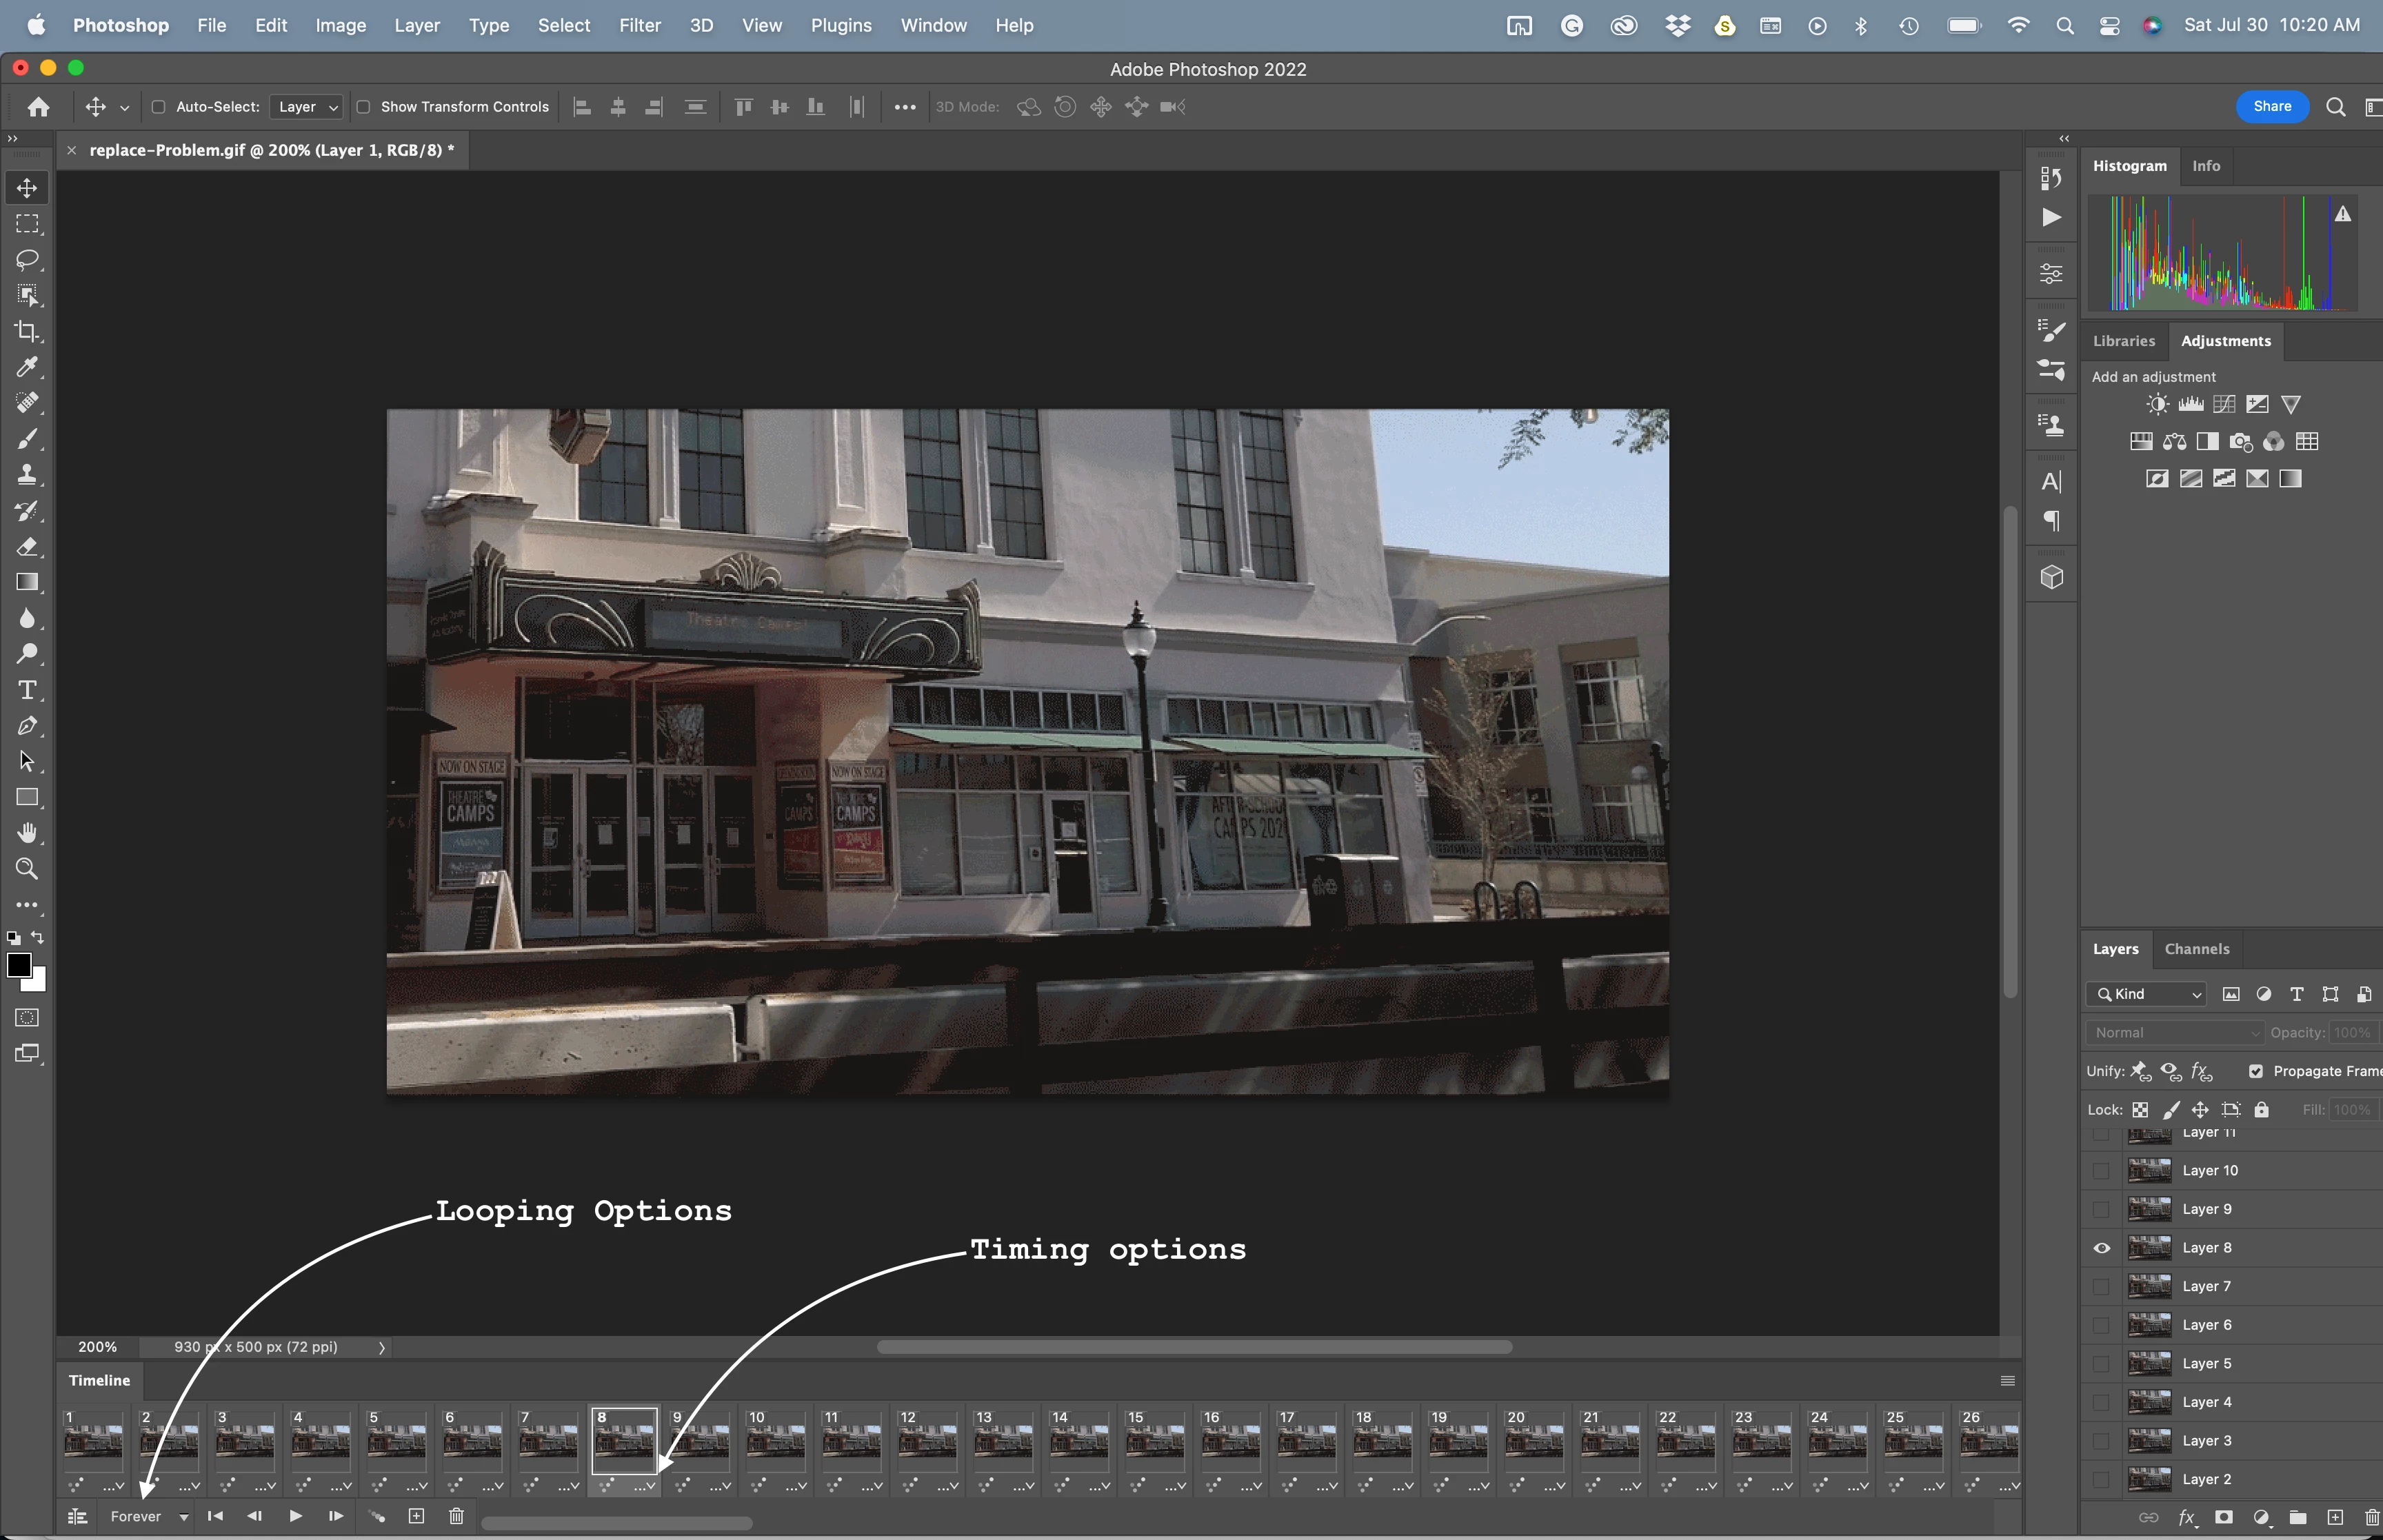
Task: Select the Clone Stamp tool
Action: tap(27, 475)
